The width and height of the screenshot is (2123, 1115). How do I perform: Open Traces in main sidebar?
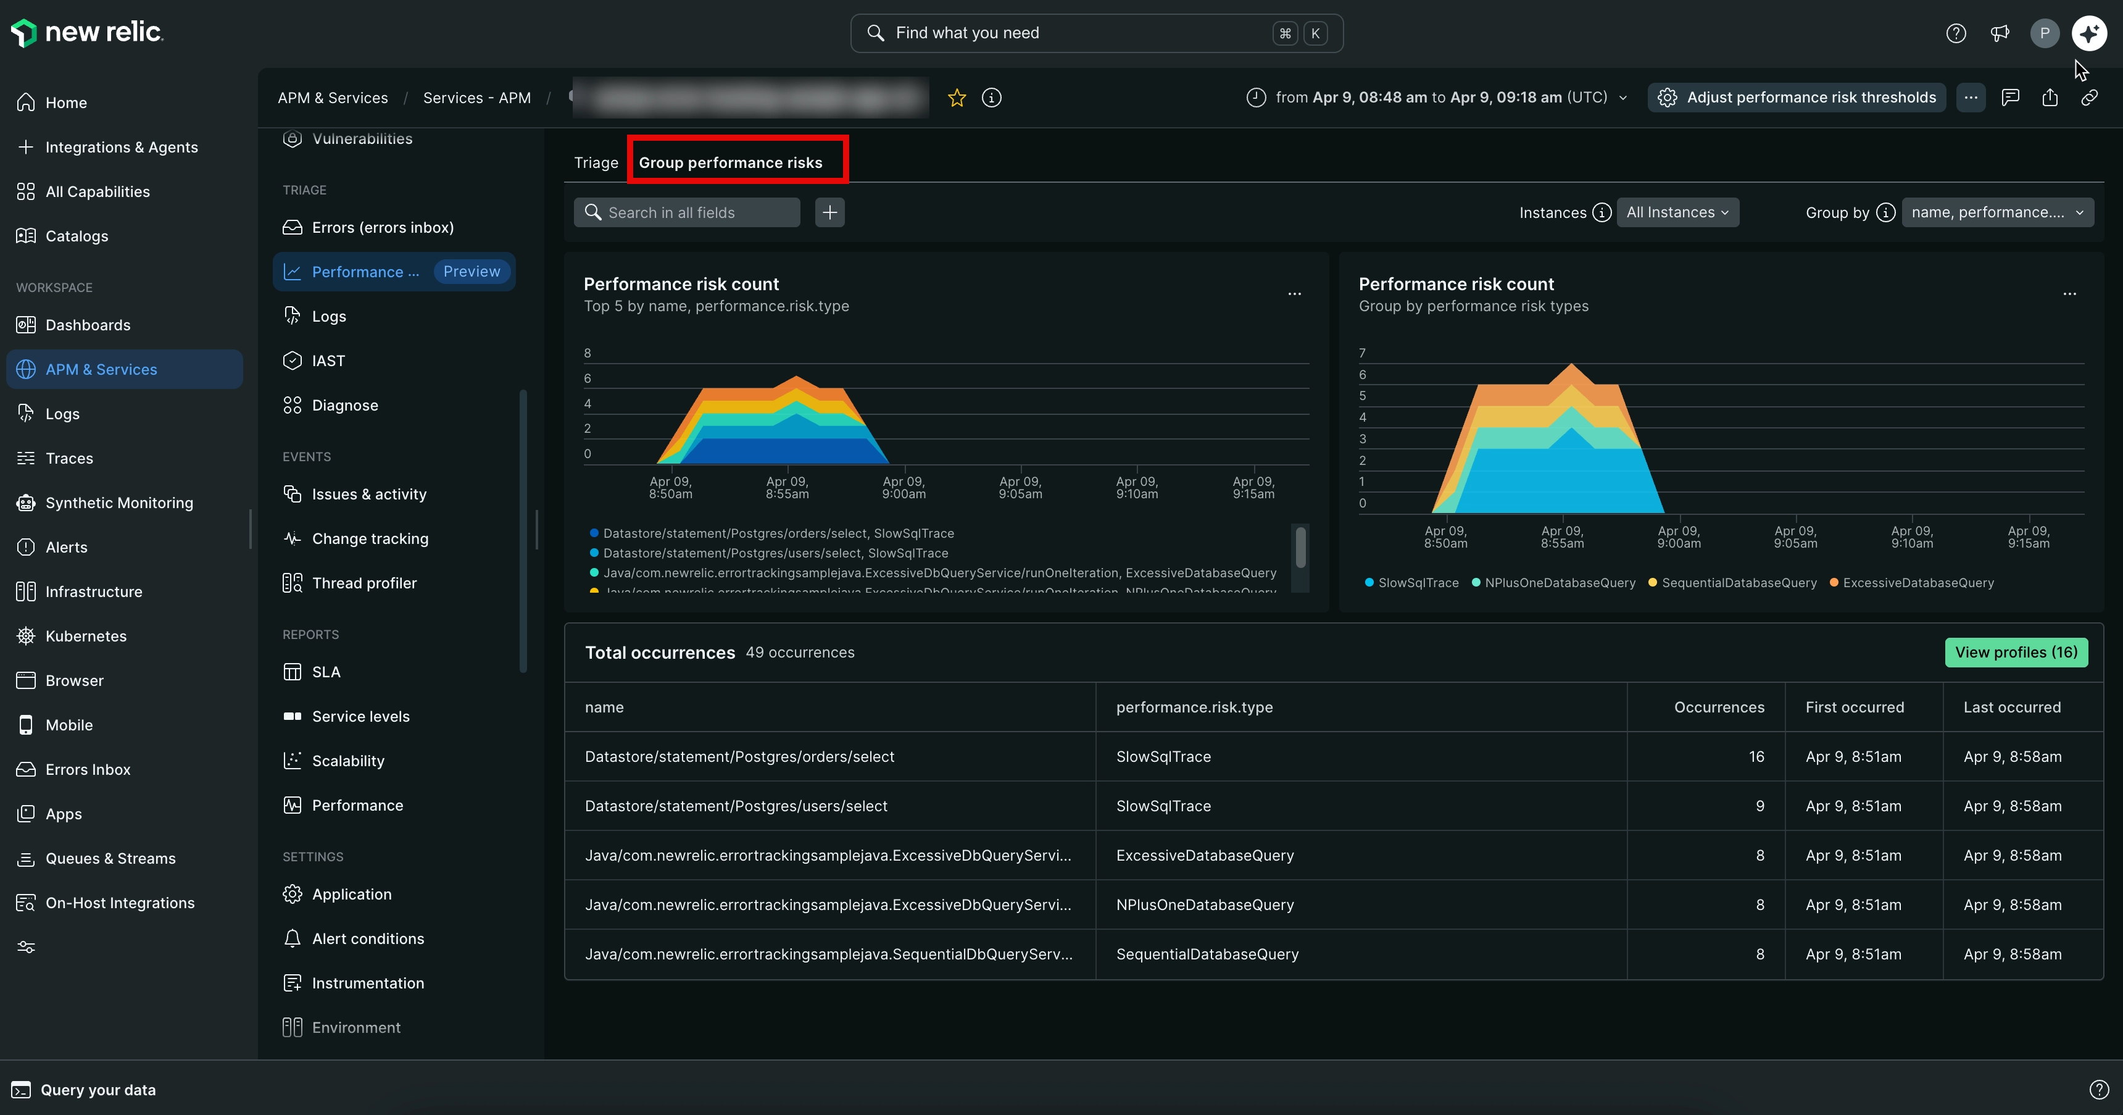125,459
